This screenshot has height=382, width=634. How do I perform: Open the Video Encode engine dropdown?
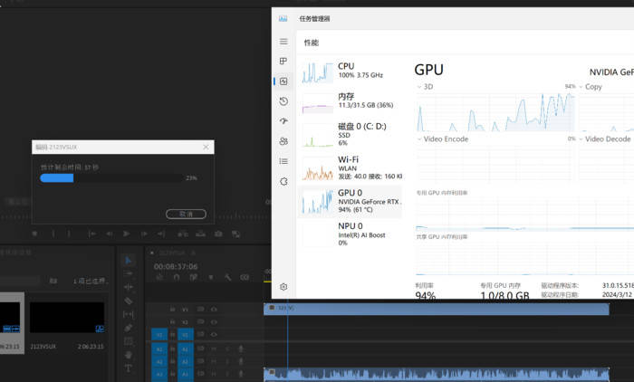click(x=443, y=138)
